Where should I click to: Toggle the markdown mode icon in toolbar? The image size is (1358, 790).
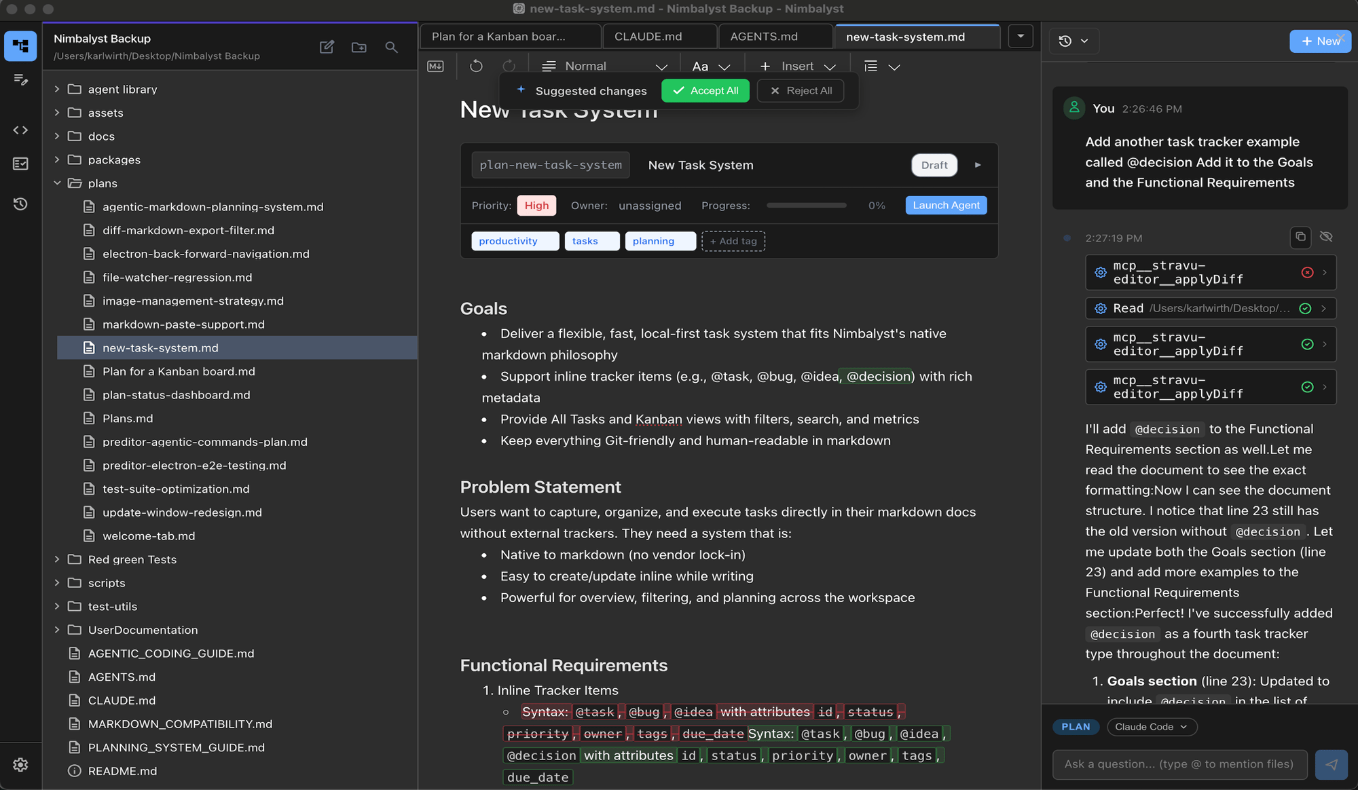pos(435,66)
